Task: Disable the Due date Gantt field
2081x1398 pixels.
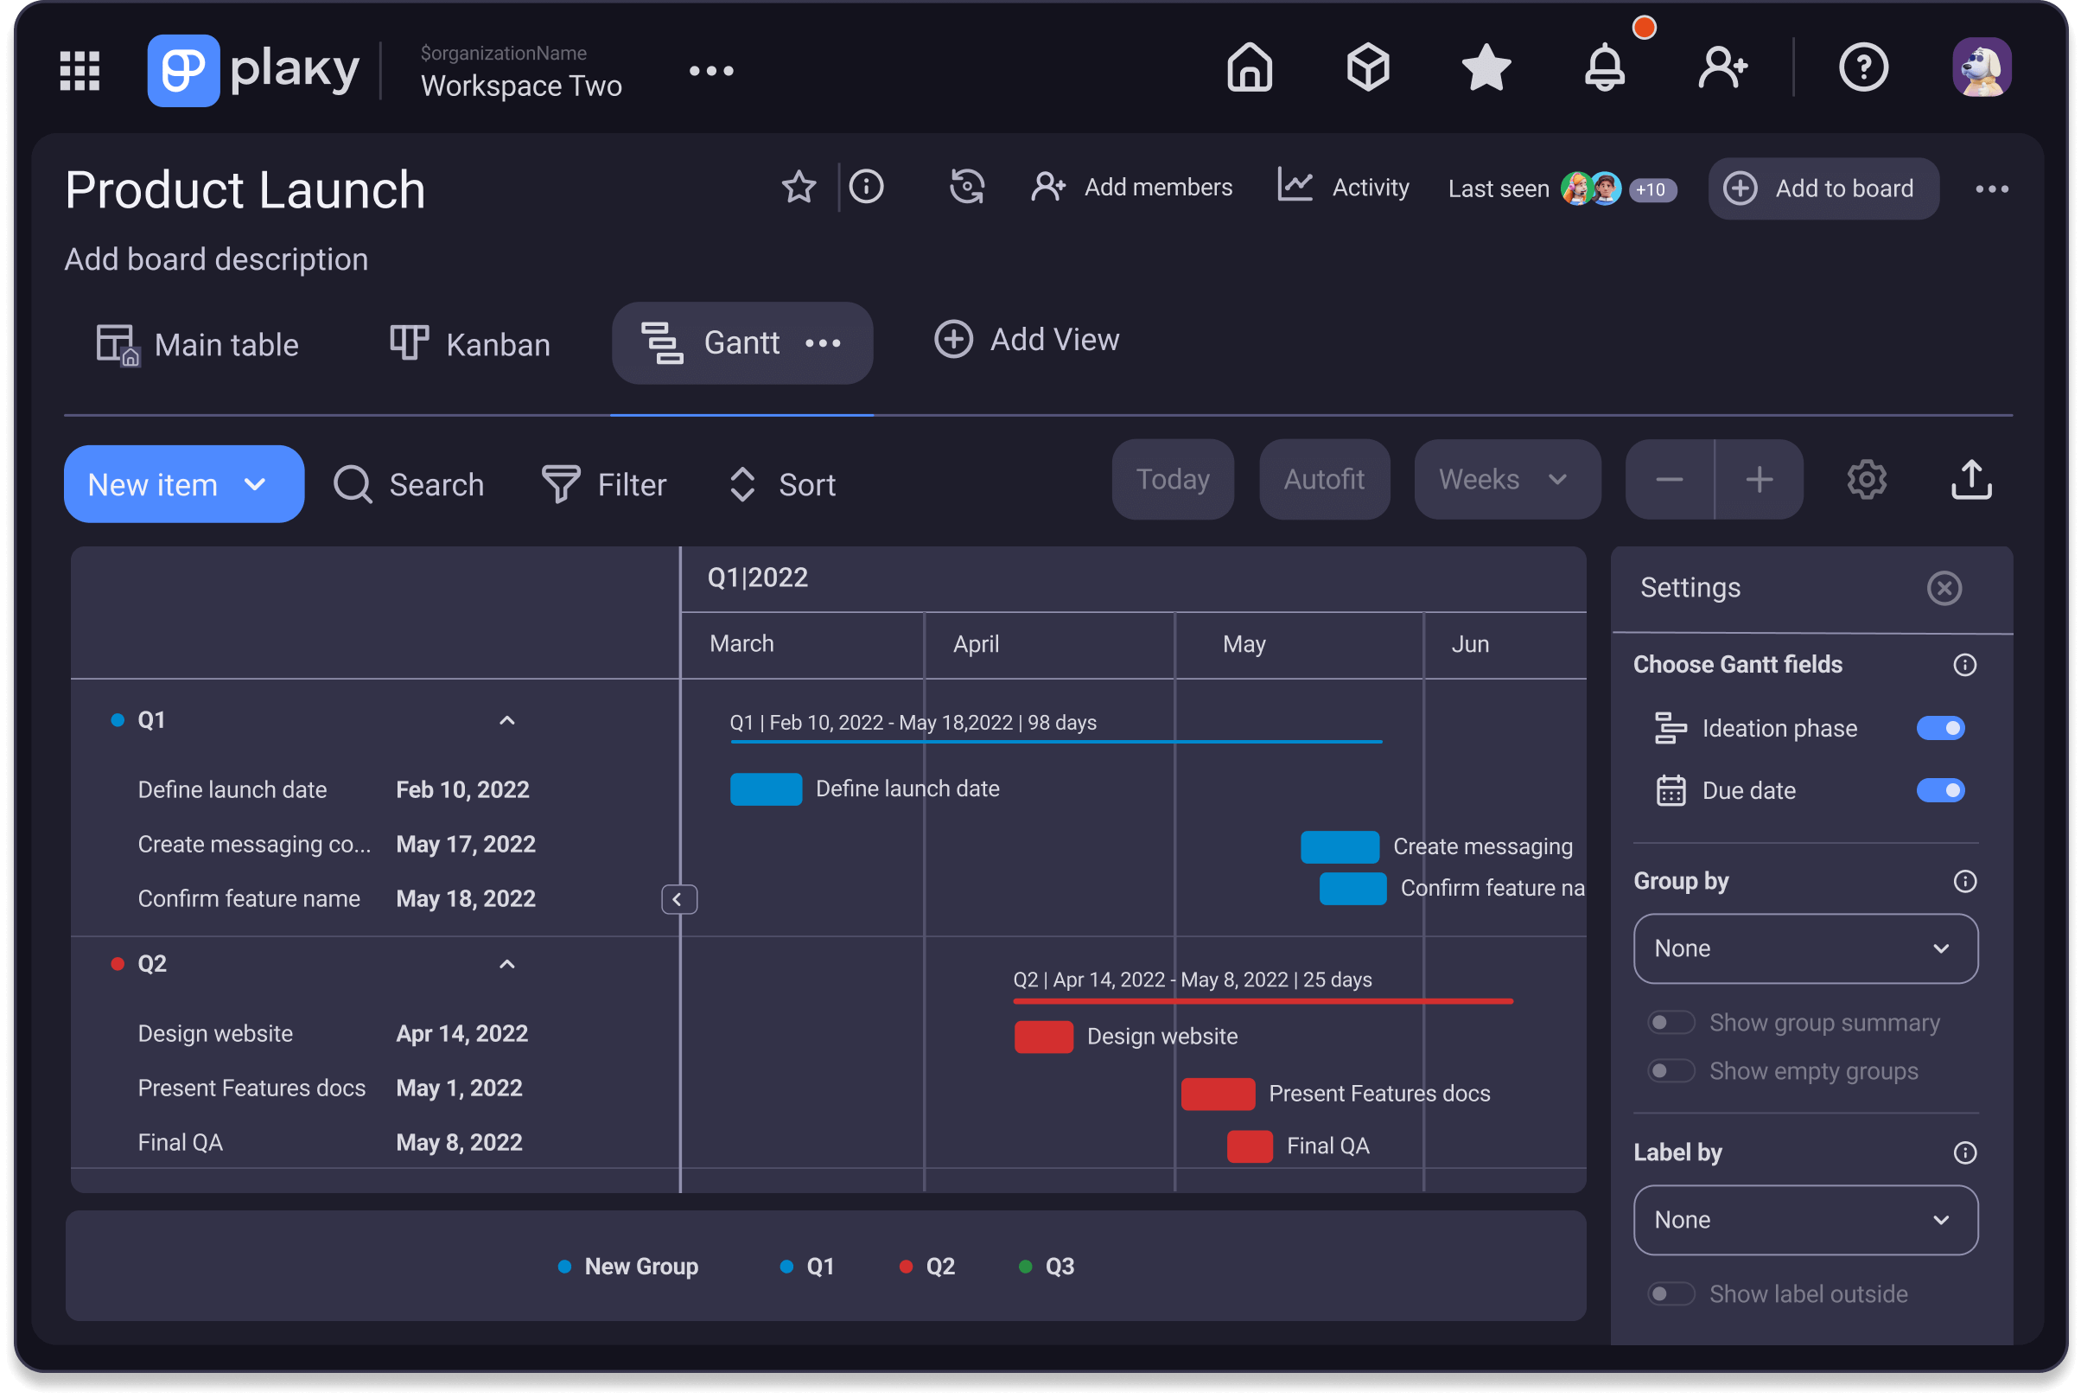Action: 1941,790
